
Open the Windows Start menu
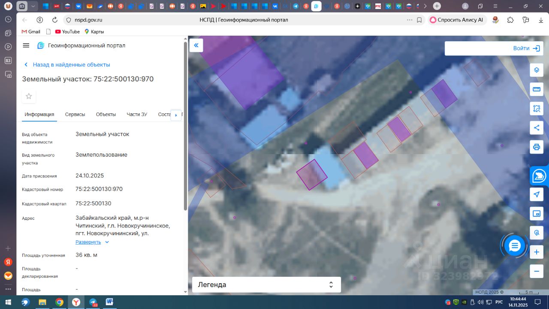tap(8, 302)
